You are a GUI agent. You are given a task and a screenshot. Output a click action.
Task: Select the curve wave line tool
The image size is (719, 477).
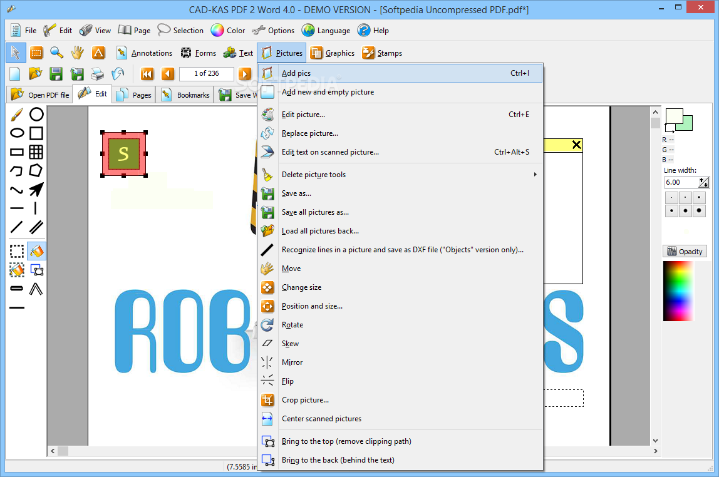coord(16,189)
